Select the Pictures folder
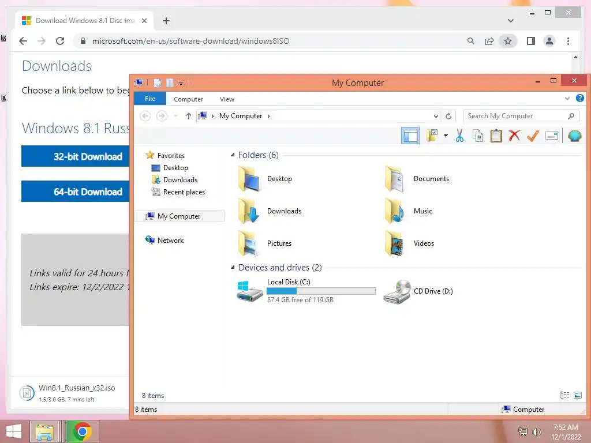 (265, 243)
